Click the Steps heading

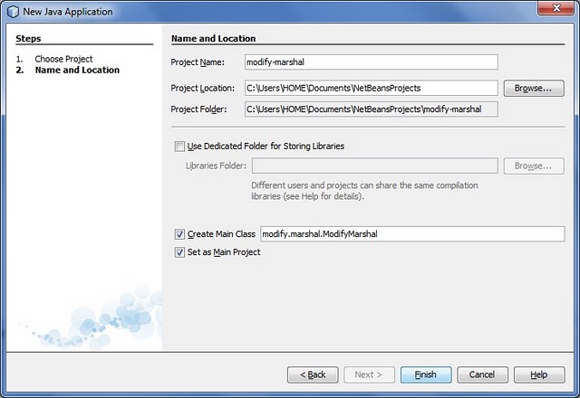coord(28,38)
